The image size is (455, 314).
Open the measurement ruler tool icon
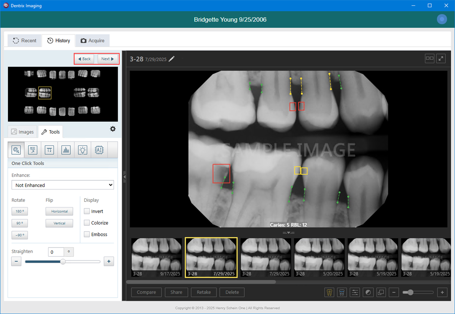[49, 150]
